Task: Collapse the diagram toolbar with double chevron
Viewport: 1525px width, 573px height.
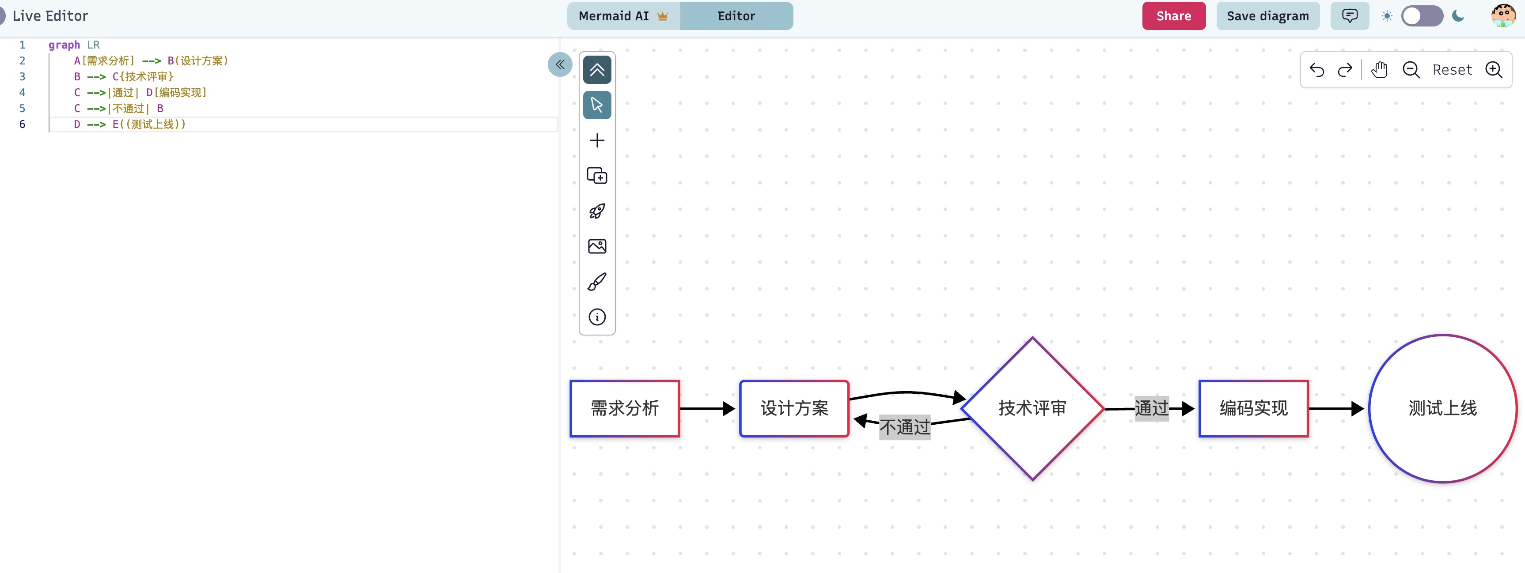Action: pos(597,70)
